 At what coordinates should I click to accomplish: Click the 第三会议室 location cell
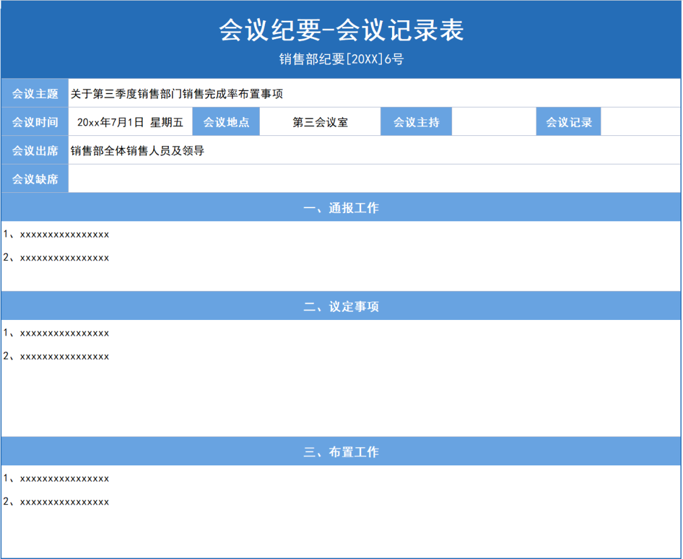[x=320, y=122]
